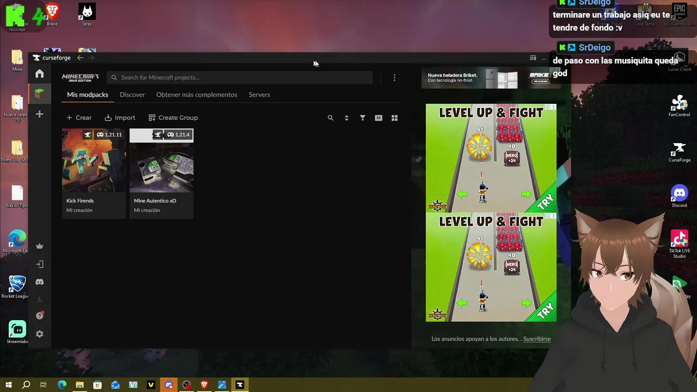The width and height of the screenshot is (697, 392).
Task: Click the 1.21.4 version badge on Mine Autentico
Action: 179,134
